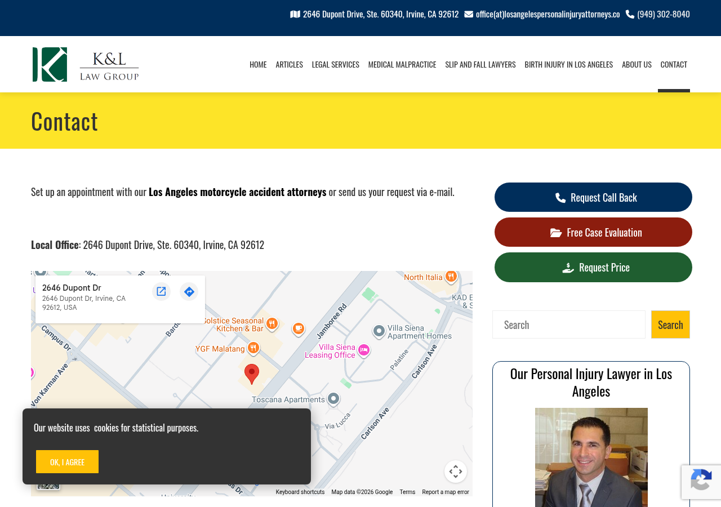721x507 pixels.
Task: Go to the HOME menu item
Action: (x=258, y=64)
